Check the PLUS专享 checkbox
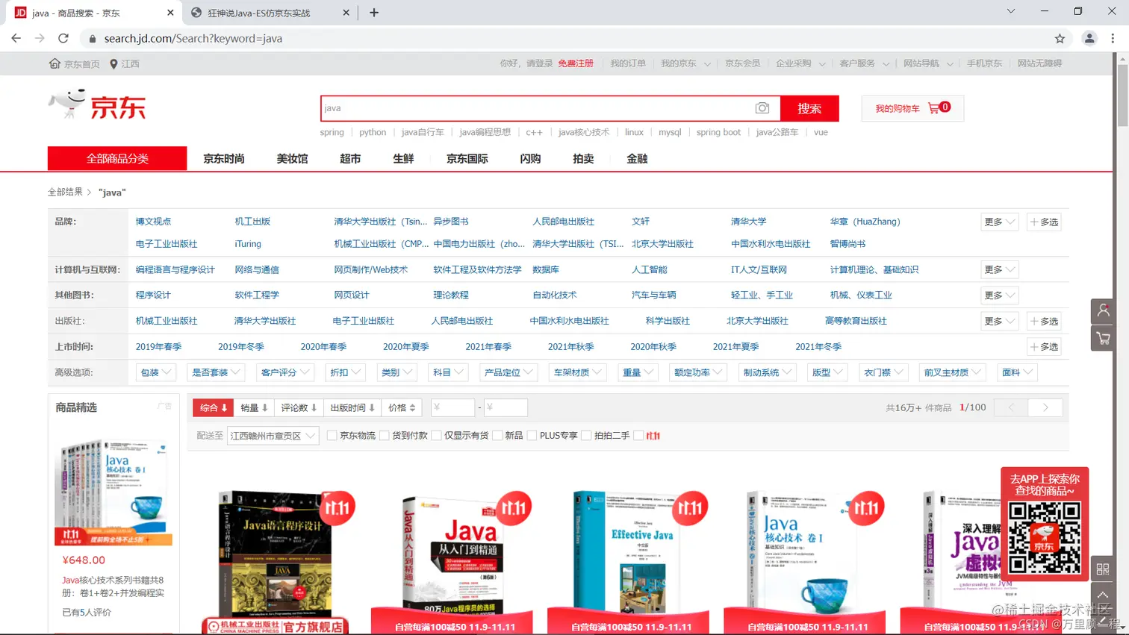Viewport: 1129px width, 635px height. click(x=532, y=436)
